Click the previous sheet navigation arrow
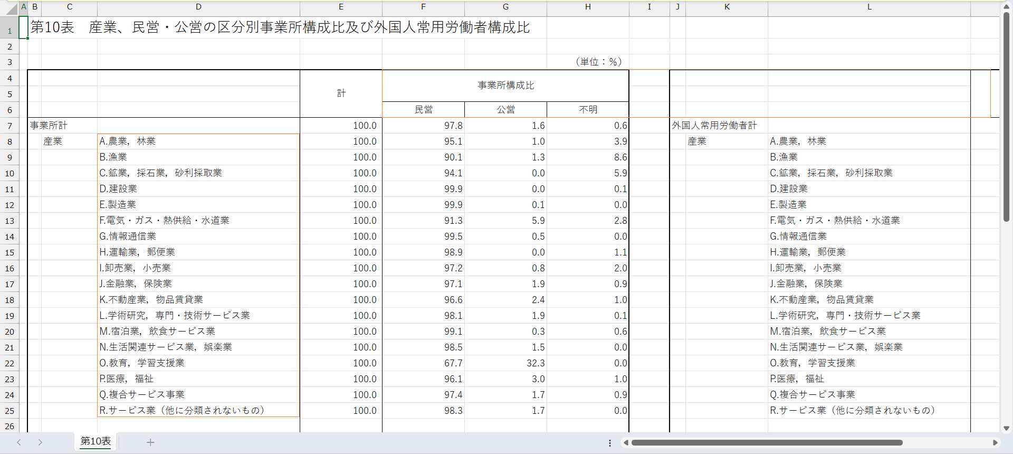1013x454 pixels. (19, 442)
